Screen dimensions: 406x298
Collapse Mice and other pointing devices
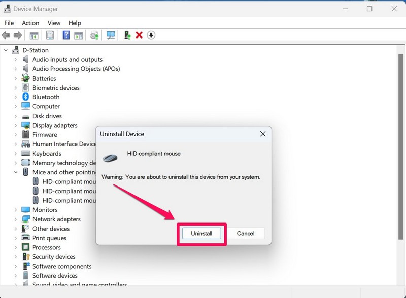click(x=16, y=172)
